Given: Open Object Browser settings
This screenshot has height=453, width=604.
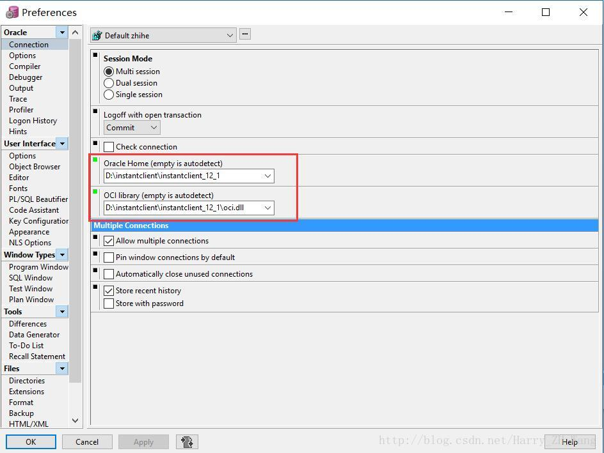Looking at the screenshot, I should pos(35,167).
